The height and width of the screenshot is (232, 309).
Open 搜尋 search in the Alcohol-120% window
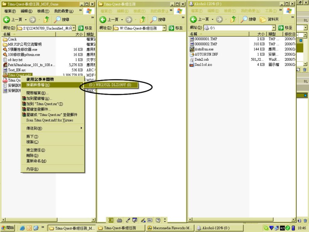point(248,19)
